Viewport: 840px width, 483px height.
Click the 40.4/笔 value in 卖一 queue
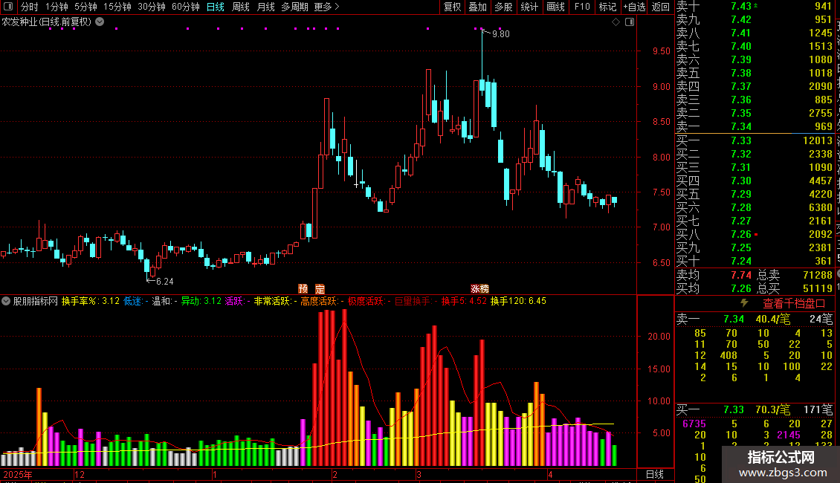[x=773, y=319]
